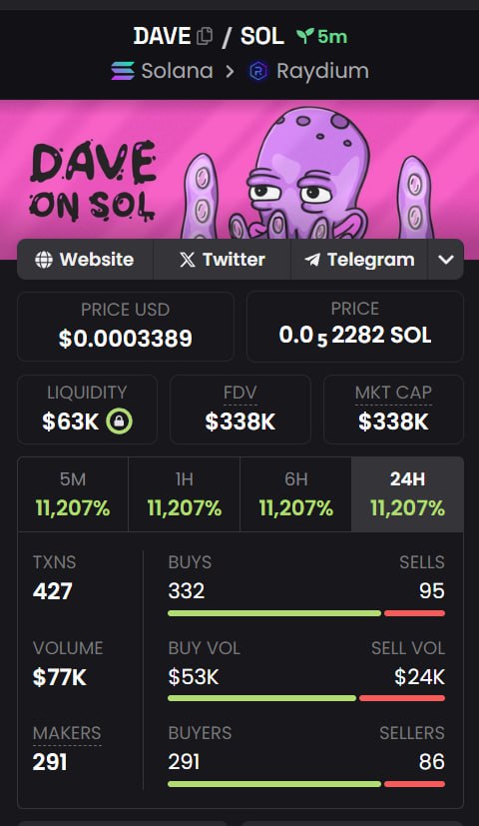Click the Raydium DEX logo icon
The width and height of the screenshot is (479, 826).
pos(257,71)
